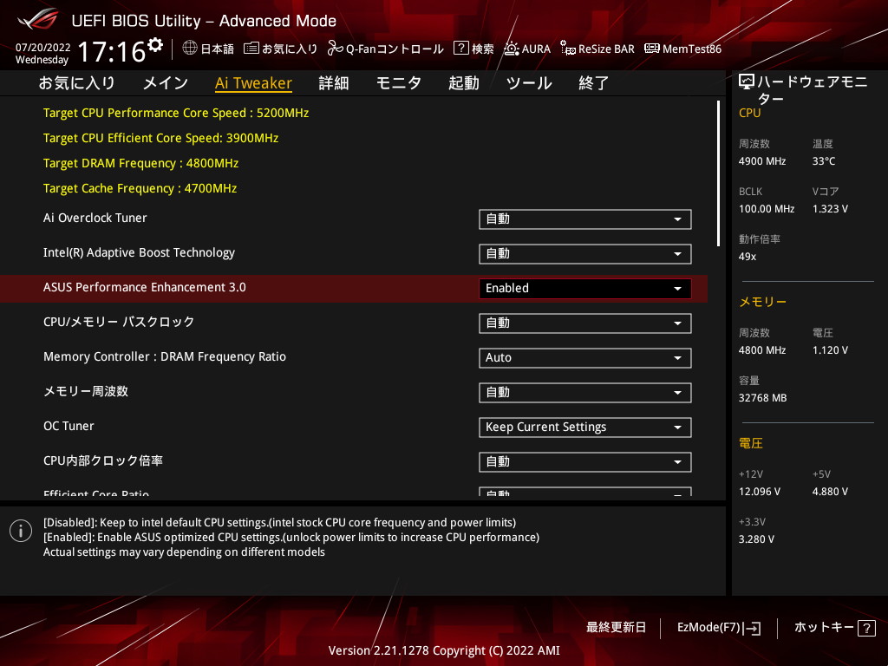Click the Q-Fanコントロール label
The image size is (888, 666).
coord(395,49)
